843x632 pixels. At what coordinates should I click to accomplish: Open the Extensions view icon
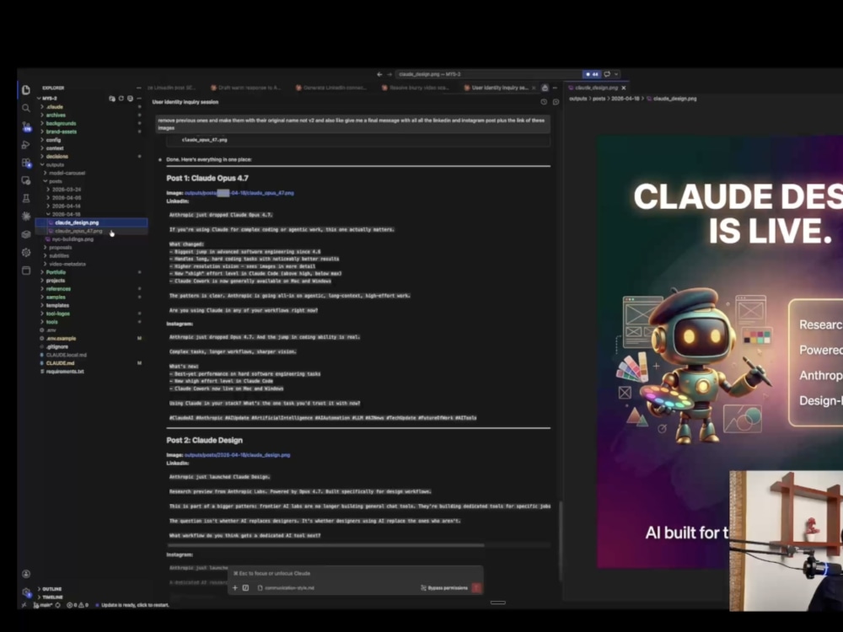pos(26,163)
